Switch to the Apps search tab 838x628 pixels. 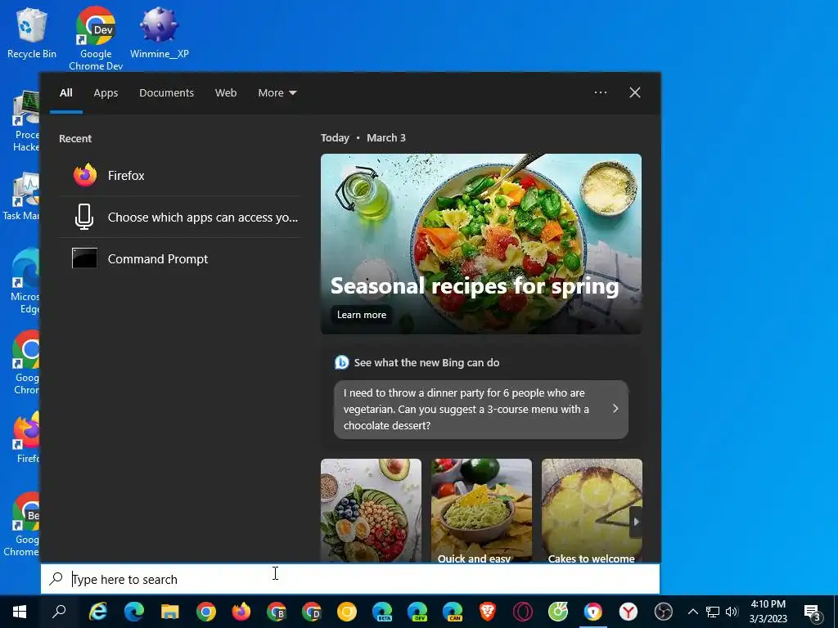point(106,93)
